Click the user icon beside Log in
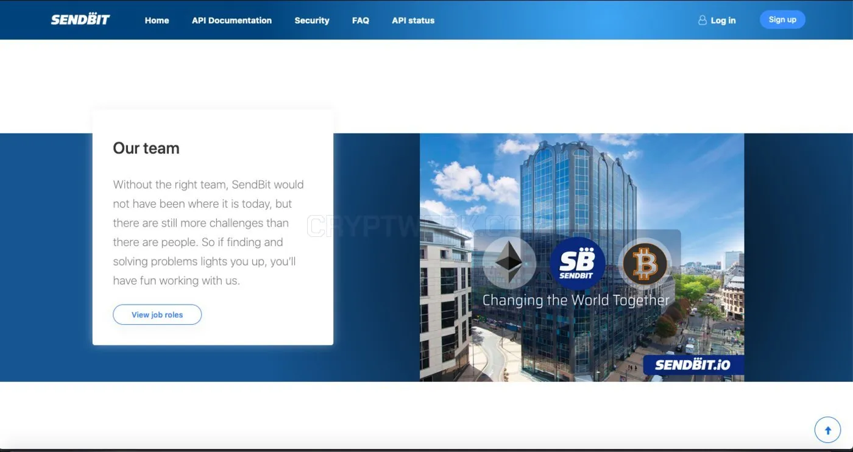 [702, 20]
